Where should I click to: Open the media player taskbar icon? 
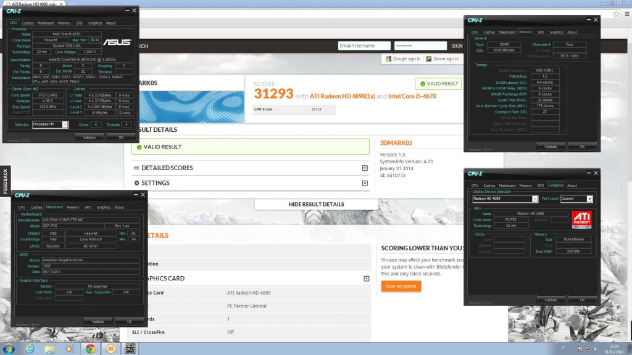[x=69, y=349]
